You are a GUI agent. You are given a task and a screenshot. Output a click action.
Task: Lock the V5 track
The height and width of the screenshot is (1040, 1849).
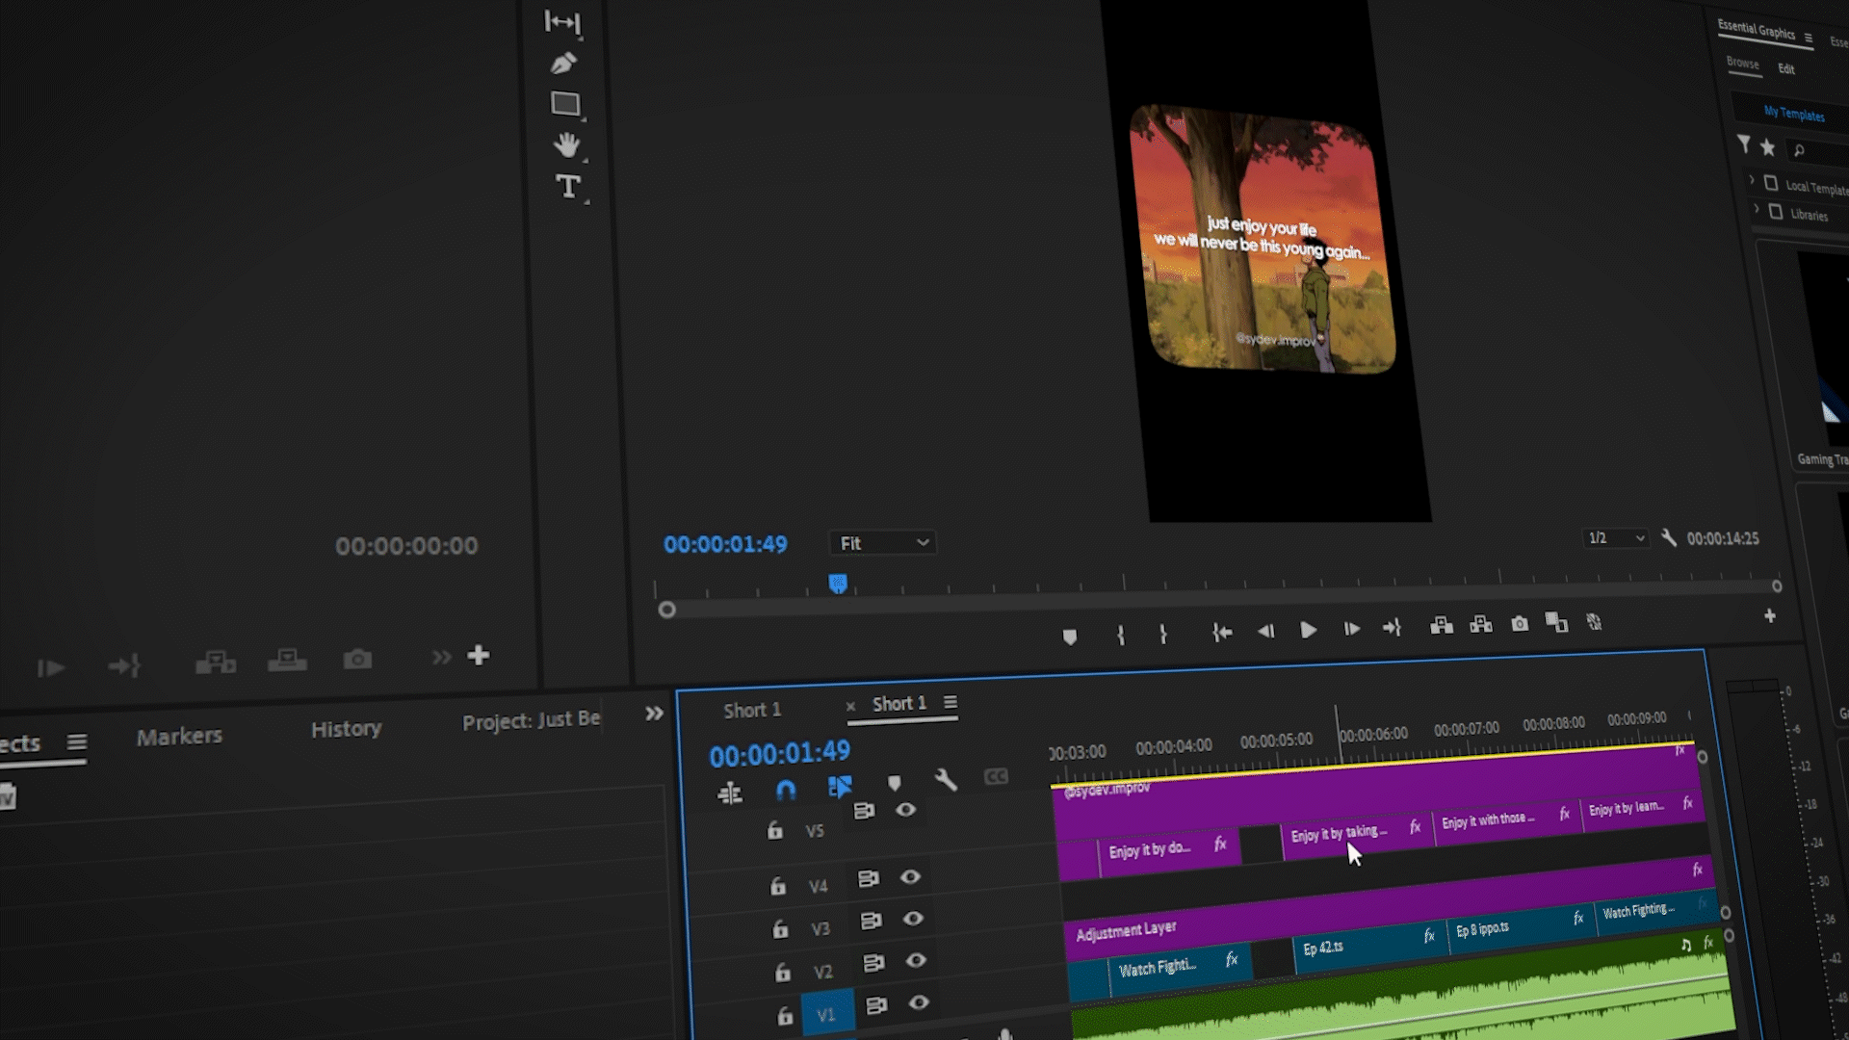[x=775, y=830]
